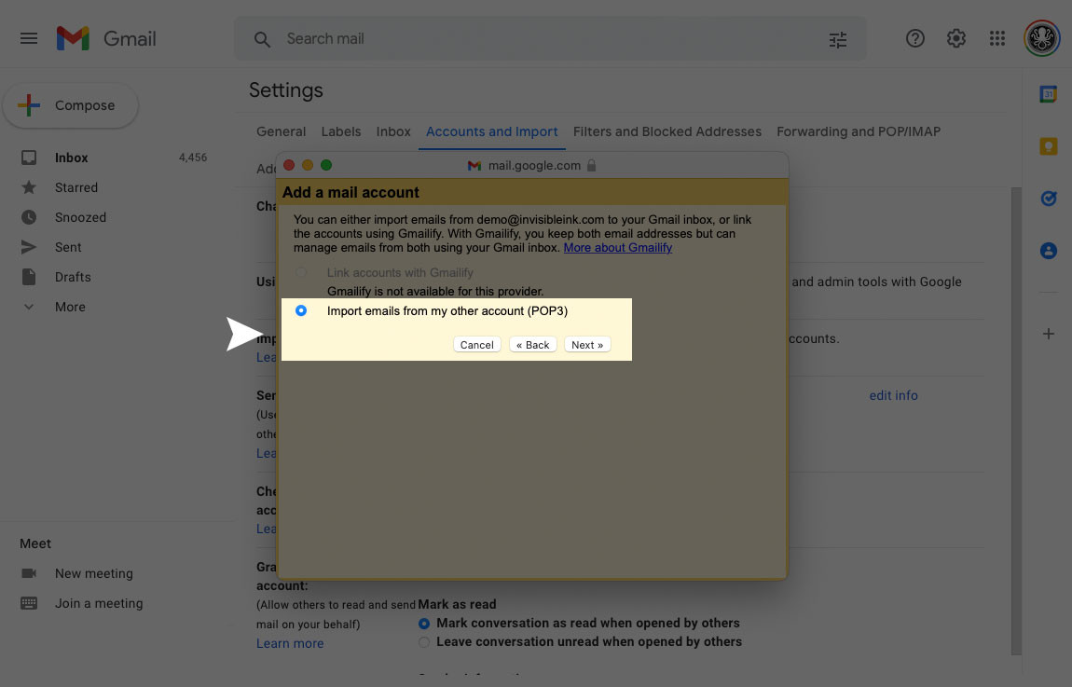The width and height of the screenshot is (1072, 687).
Task: Click in the Search mail field
Action: pos(550,39)
